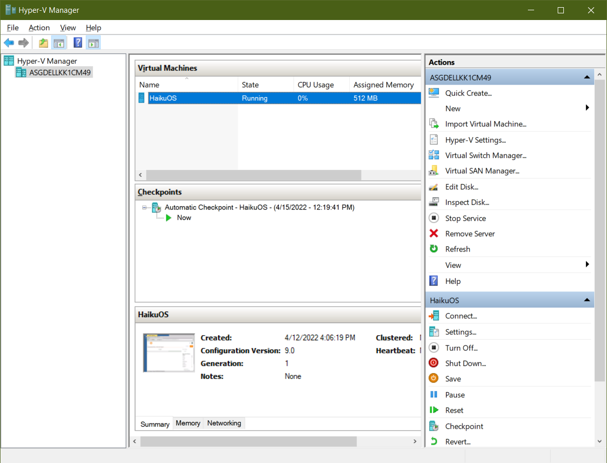Click the left arrow of Virtual Machines scrollbar
The width and height of the screenshot is (607, 463).
tap(140, 175)
